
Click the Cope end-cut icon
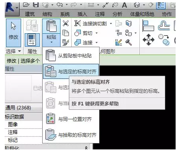(x=78, y=23)
